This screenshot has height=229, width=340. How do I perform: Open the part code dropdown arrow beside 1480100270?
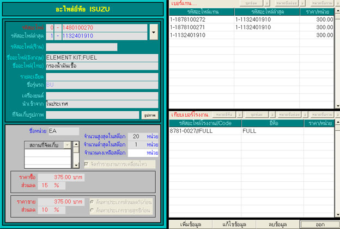point(154,32)
